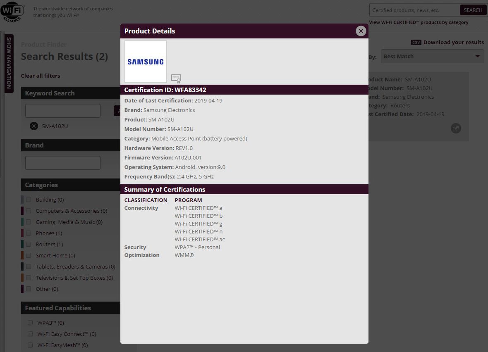The width and height of the screenshot is (488, 352).
Task: Click WMM optimization entry
Action: point(184,255)
